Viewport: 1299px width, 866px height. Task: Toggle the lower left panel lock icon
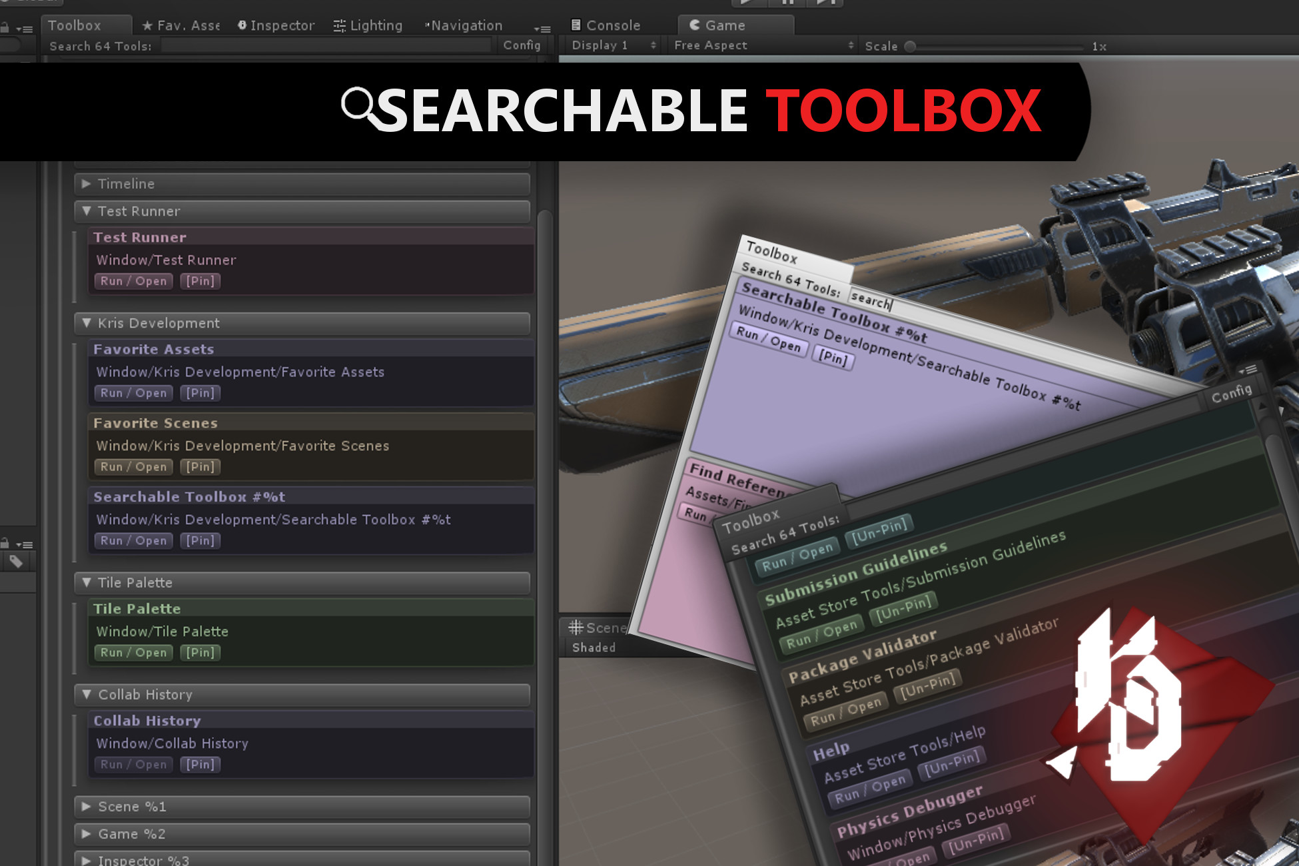click(5, 543)
